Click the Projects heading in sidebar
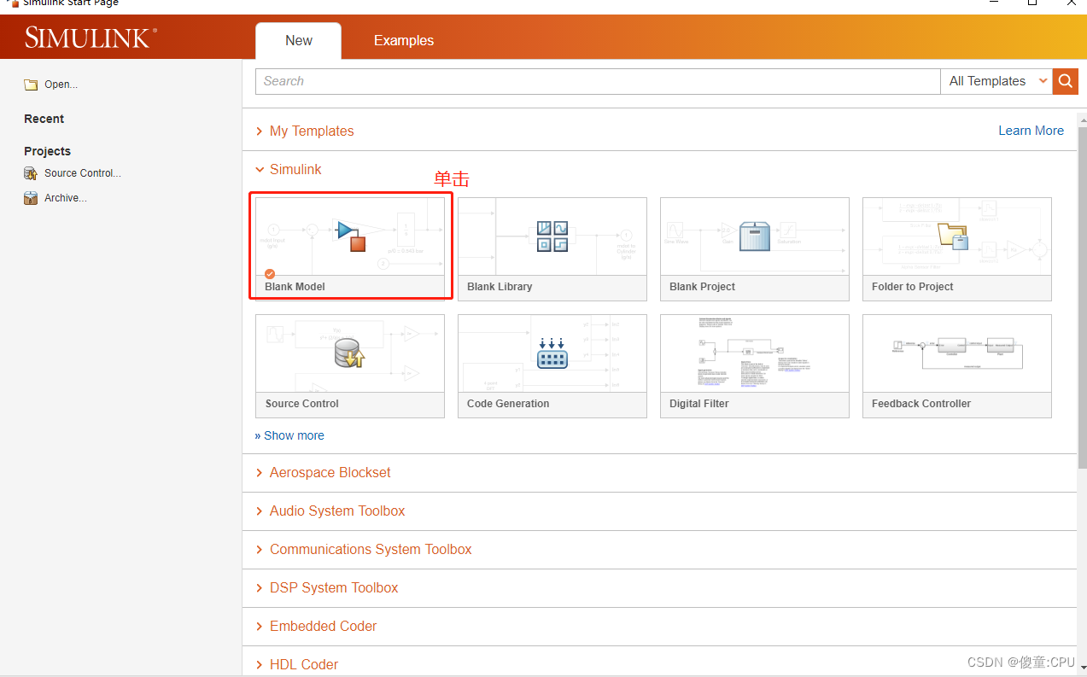The height and width of the screenshot is (677, 1087). pyautogui.click(x=47, y=151)
